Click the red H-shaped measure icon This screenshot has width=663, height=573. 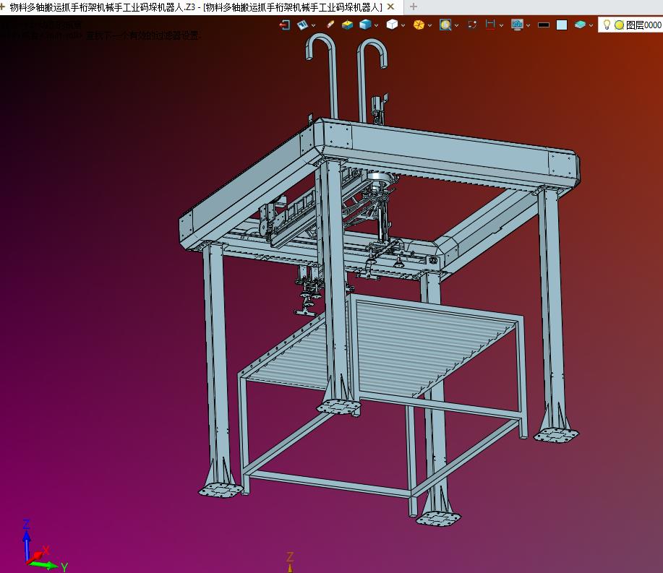pos(490,25)
